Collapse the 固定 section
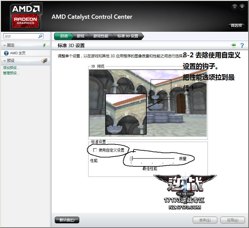 pos(5,45)
